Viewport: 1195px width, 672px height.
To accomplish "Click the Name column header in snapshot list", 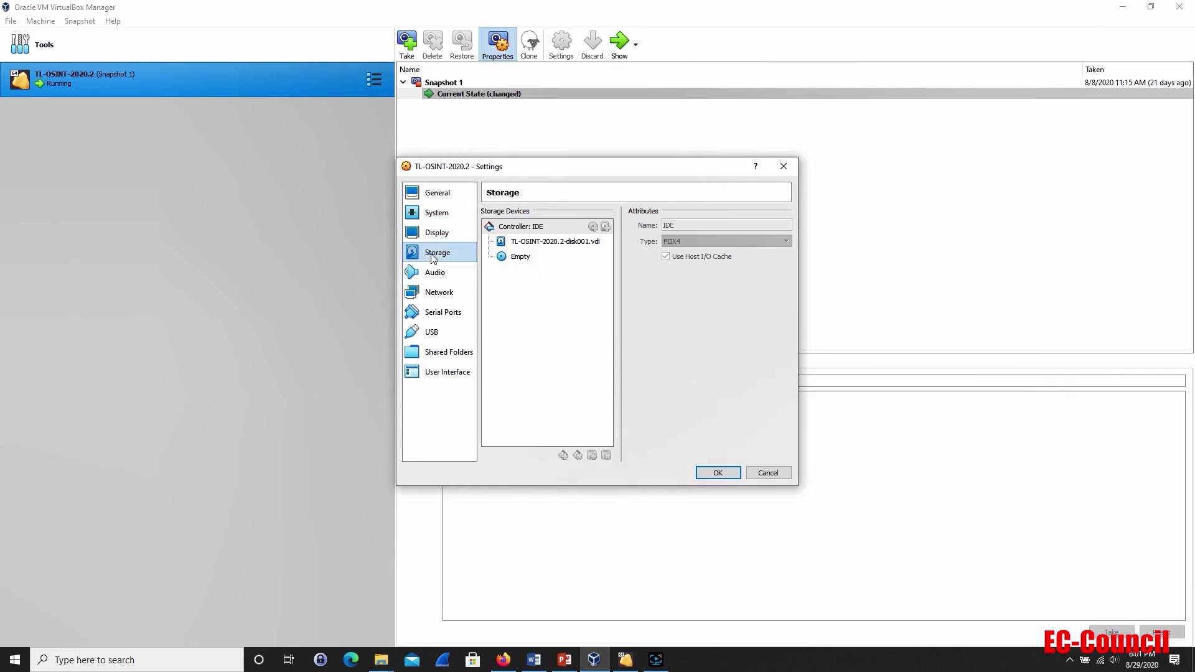I will pyautogui.click(x=740, y=70).
